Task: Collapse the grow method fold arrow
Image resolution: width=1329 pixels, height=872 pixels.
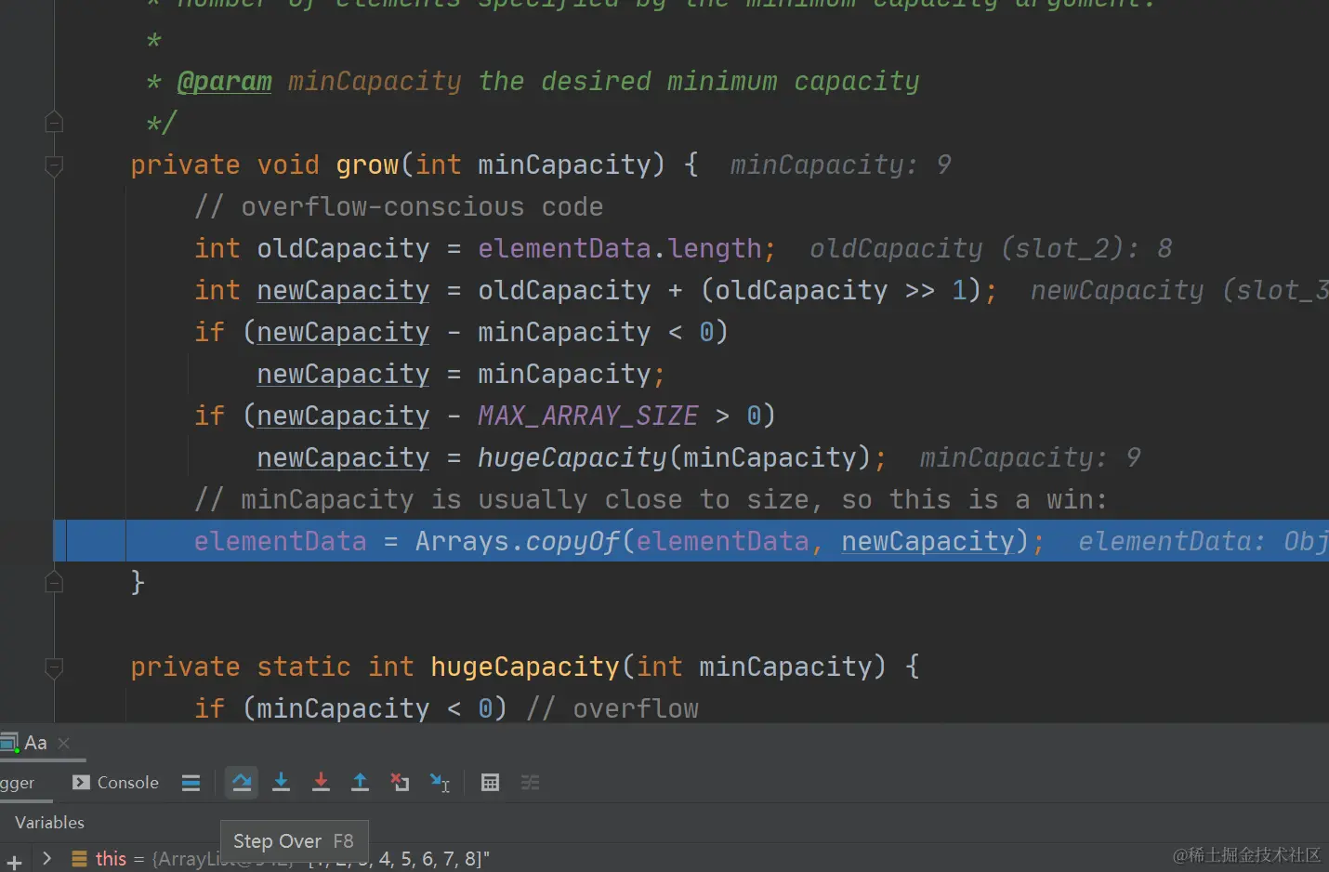Action: point(53,167)
